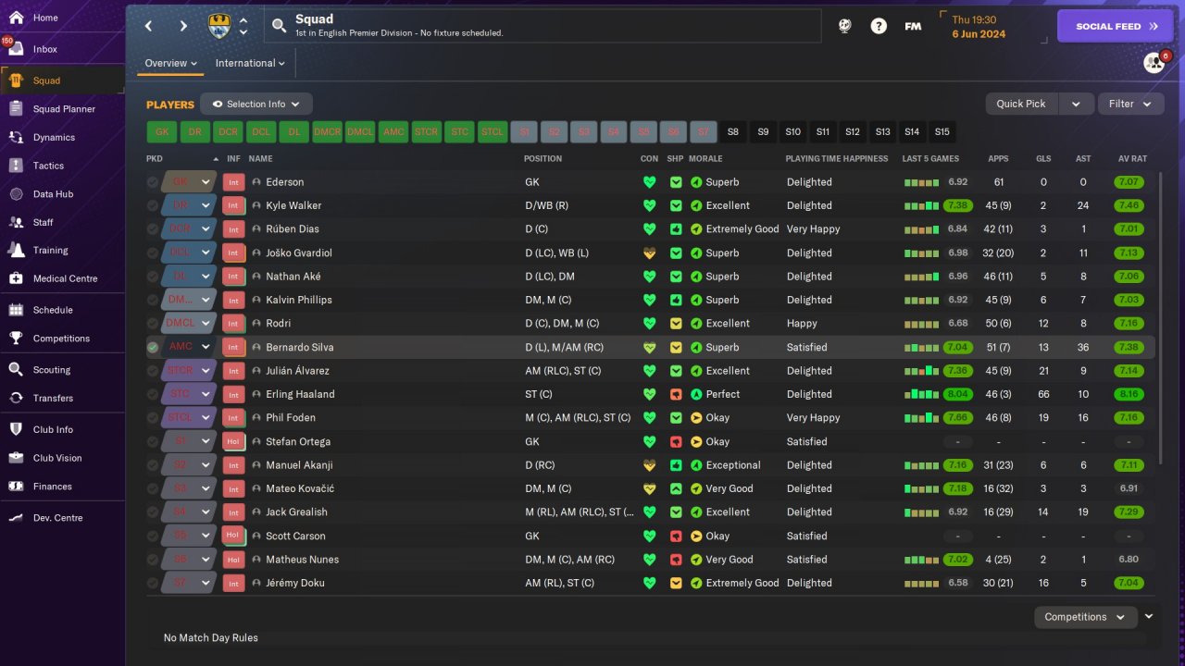Open the notifications icon with red badge
Viewport: 1185px width, 666px height.
[x=1154, y=62]
